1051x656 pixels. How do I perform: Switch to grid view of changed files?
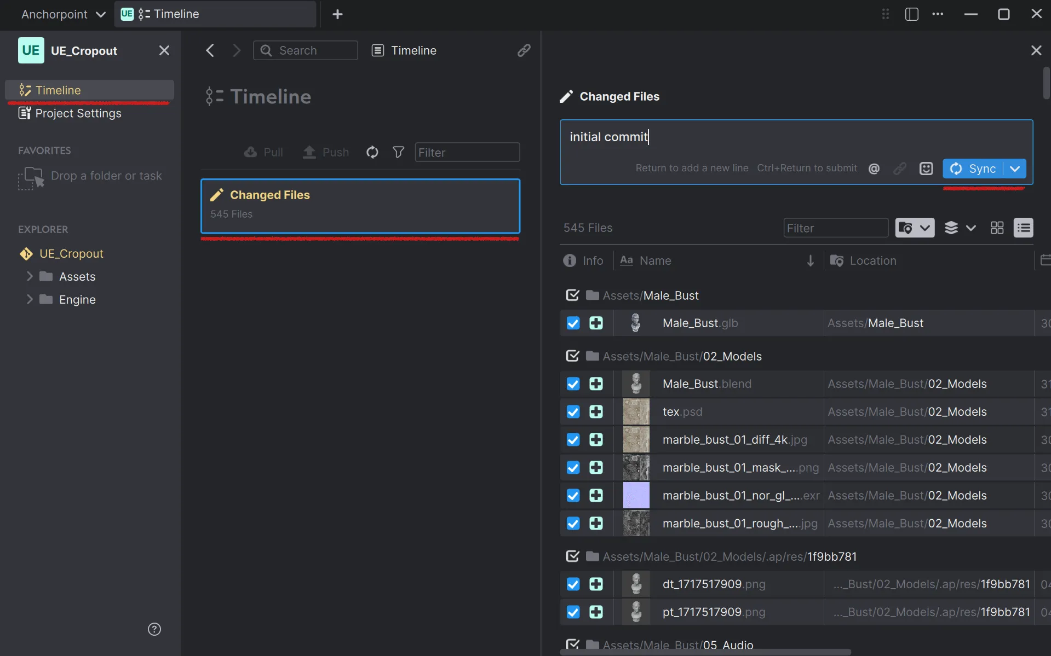(996, 228)
